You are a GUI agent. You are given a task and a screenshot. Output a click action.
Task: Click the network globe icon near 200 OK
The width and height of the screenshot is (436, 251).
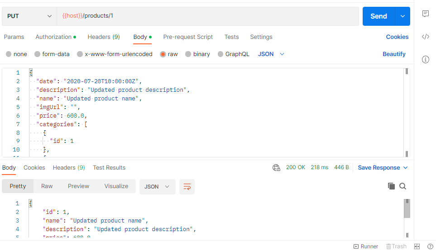coord(276,167)
